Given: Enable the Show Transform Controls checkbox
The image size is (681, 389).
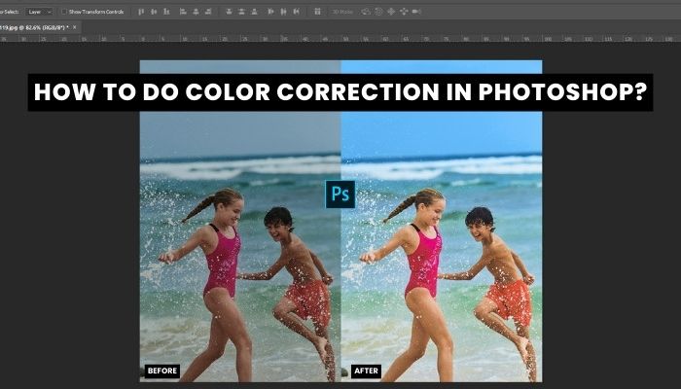Looking at the screenshot, I should tap(64, 12).
